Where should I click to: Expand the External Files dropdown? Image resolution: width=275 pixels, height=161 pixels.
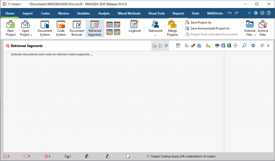pos(255,35)
